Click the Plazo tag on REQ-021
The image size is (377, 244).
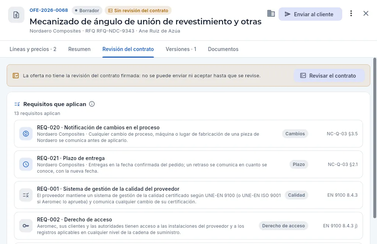299,165
